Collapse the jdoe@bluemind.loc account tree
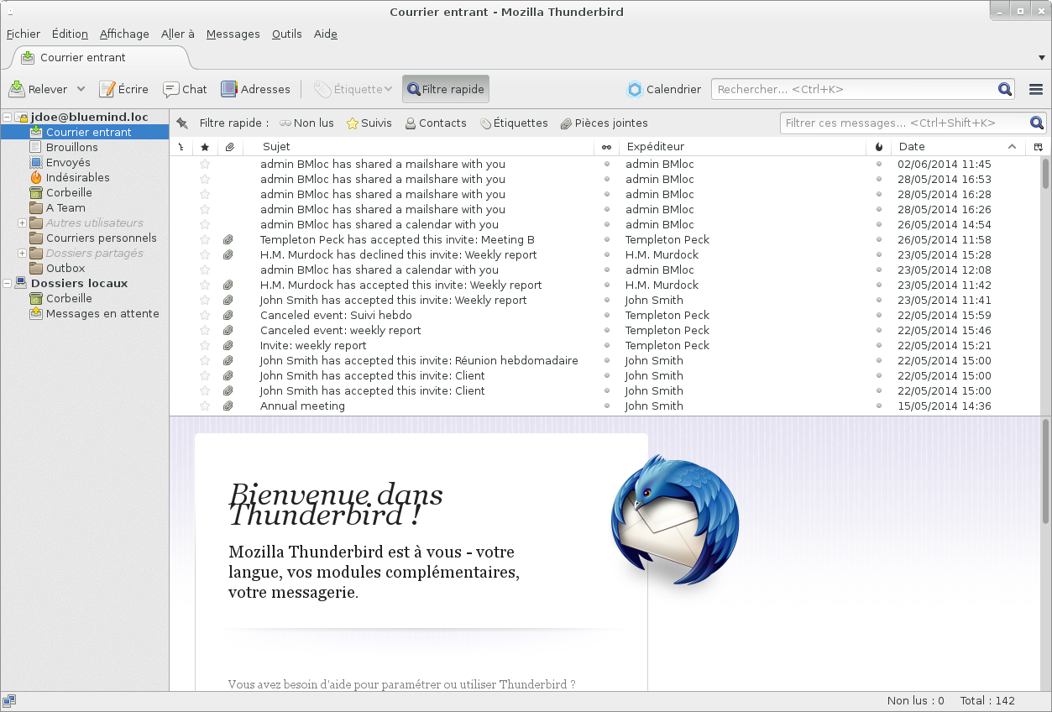1052x712 pixels. point(8,118)
